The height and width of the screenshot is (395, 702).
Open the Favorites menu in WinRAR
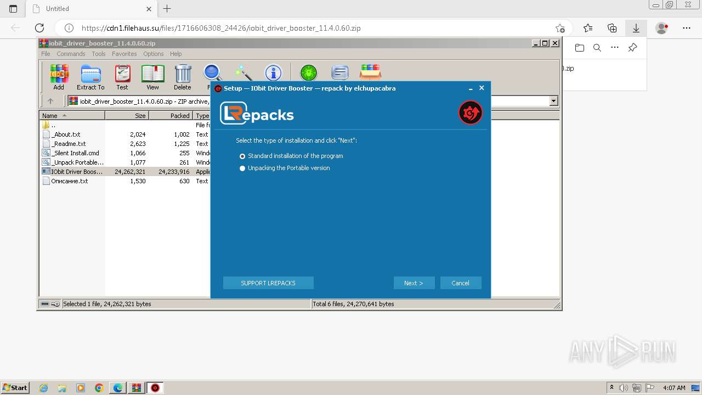coord(124,54)
